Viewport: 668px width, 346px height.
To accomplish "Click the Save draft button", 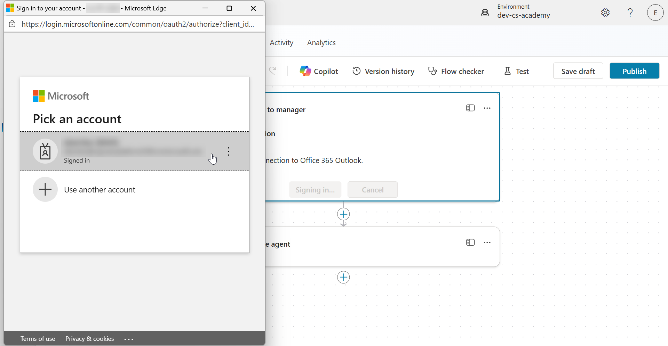I will [x=578, y=71].
